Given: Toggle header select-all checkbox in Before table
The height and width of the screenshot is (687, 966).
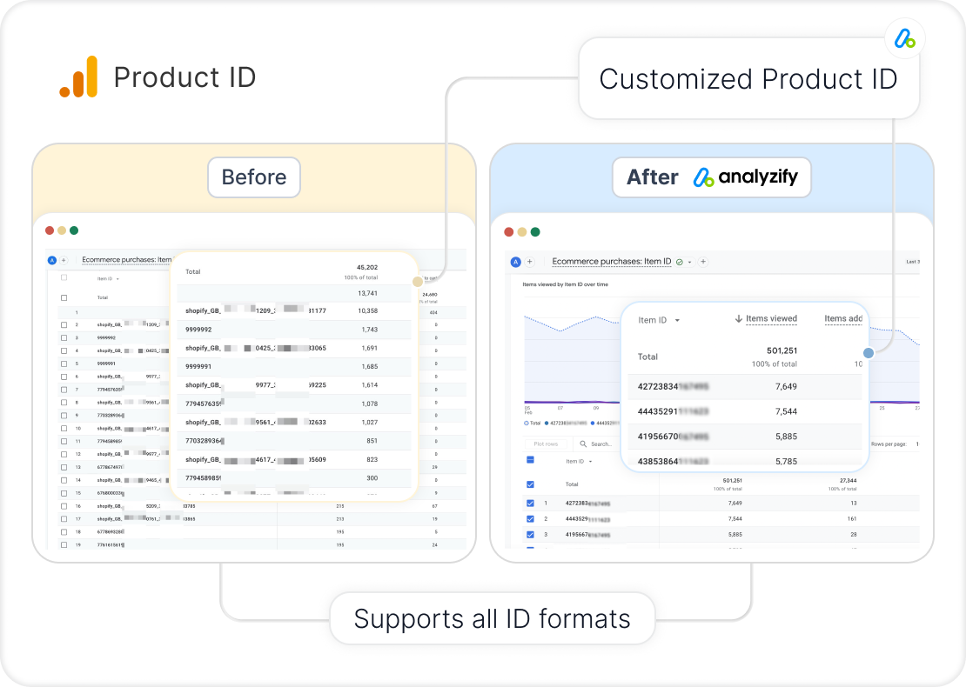Looking at the screenshot, I should point(64,277).
